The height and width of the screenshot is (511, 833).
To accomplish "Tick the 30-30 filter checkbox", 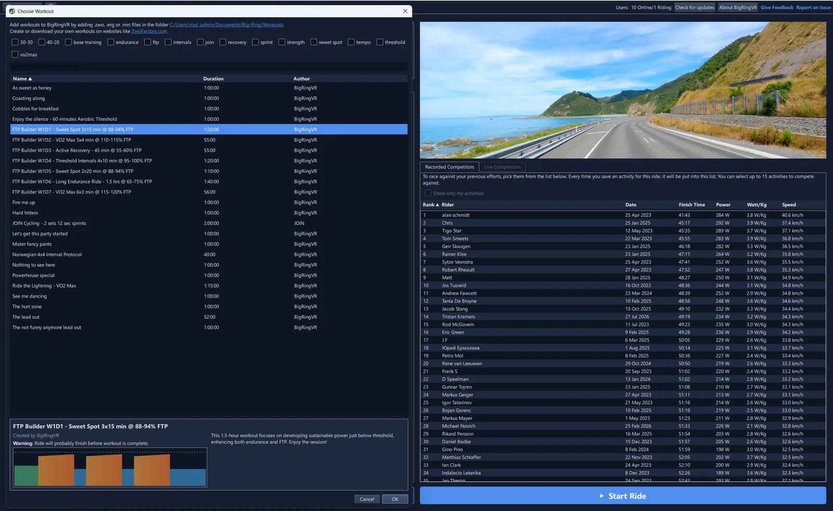I will pos(15,42).
